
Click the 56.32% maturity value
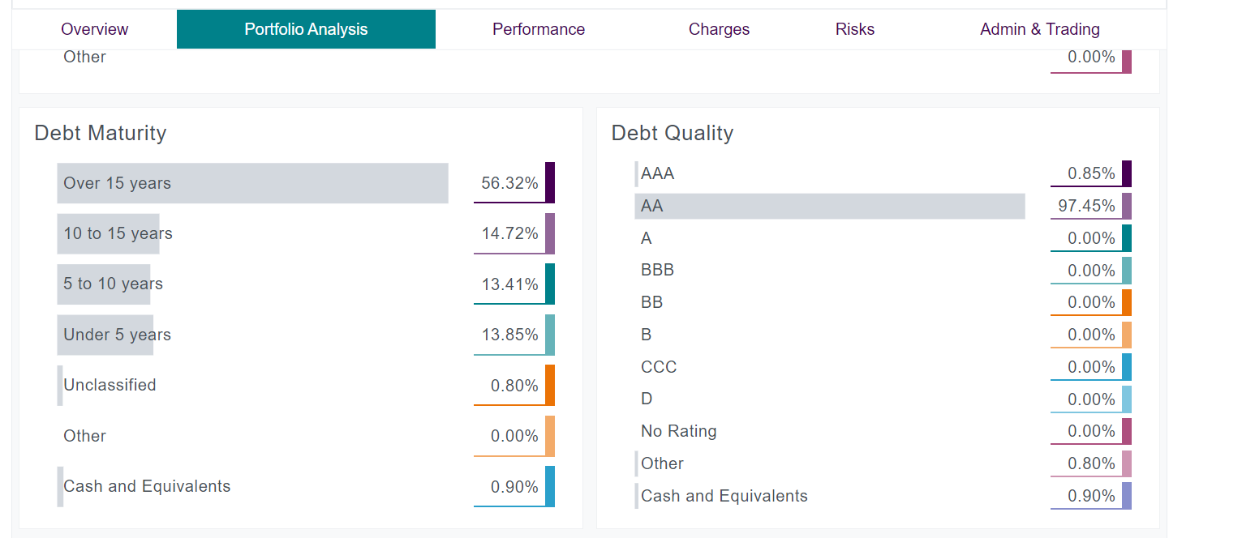(x=509, y=183)
